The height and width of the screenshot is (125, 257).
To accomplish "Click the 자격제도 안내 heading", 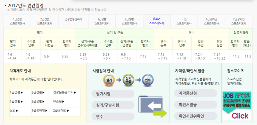I will 20,71.
